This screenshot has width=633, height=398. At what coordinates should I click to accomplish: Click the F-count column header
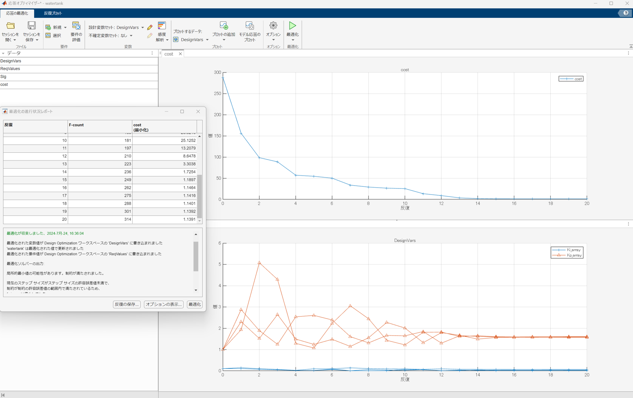coord(100,126)
